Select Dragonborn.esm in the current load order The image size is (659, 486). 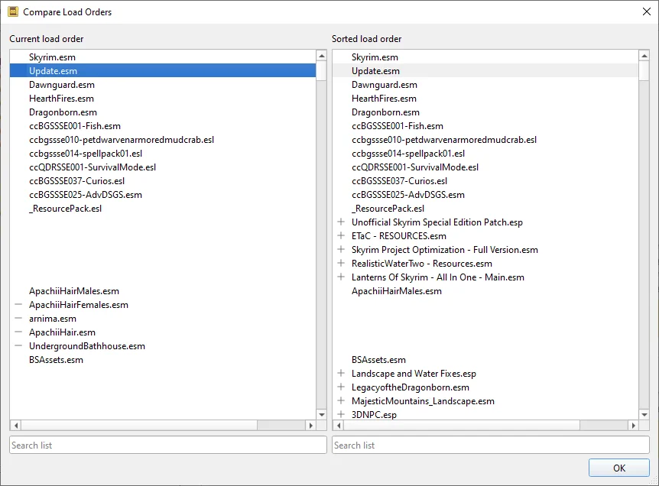click(163, 112)
